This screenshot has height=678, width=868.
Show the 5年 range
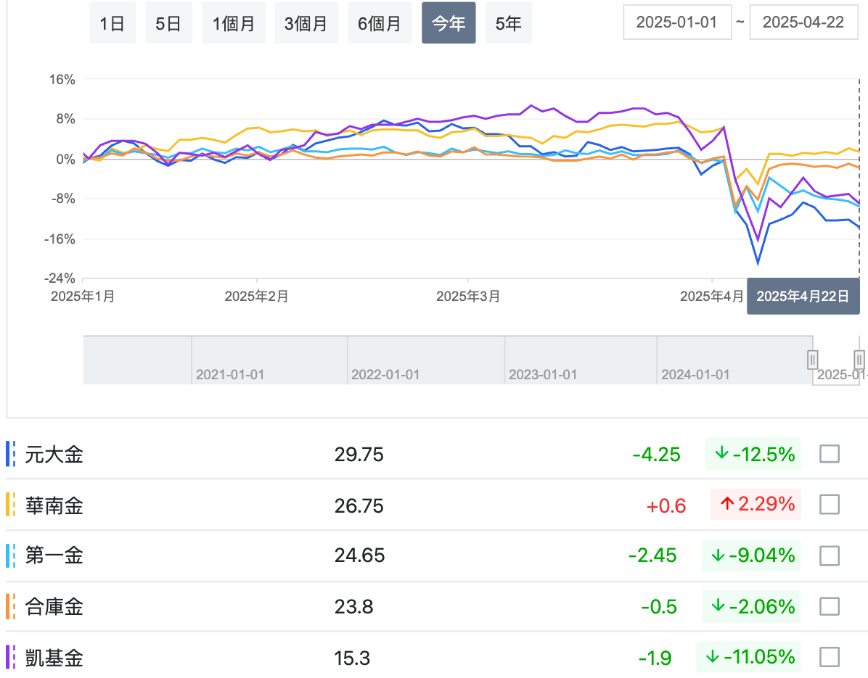(508, 23)
